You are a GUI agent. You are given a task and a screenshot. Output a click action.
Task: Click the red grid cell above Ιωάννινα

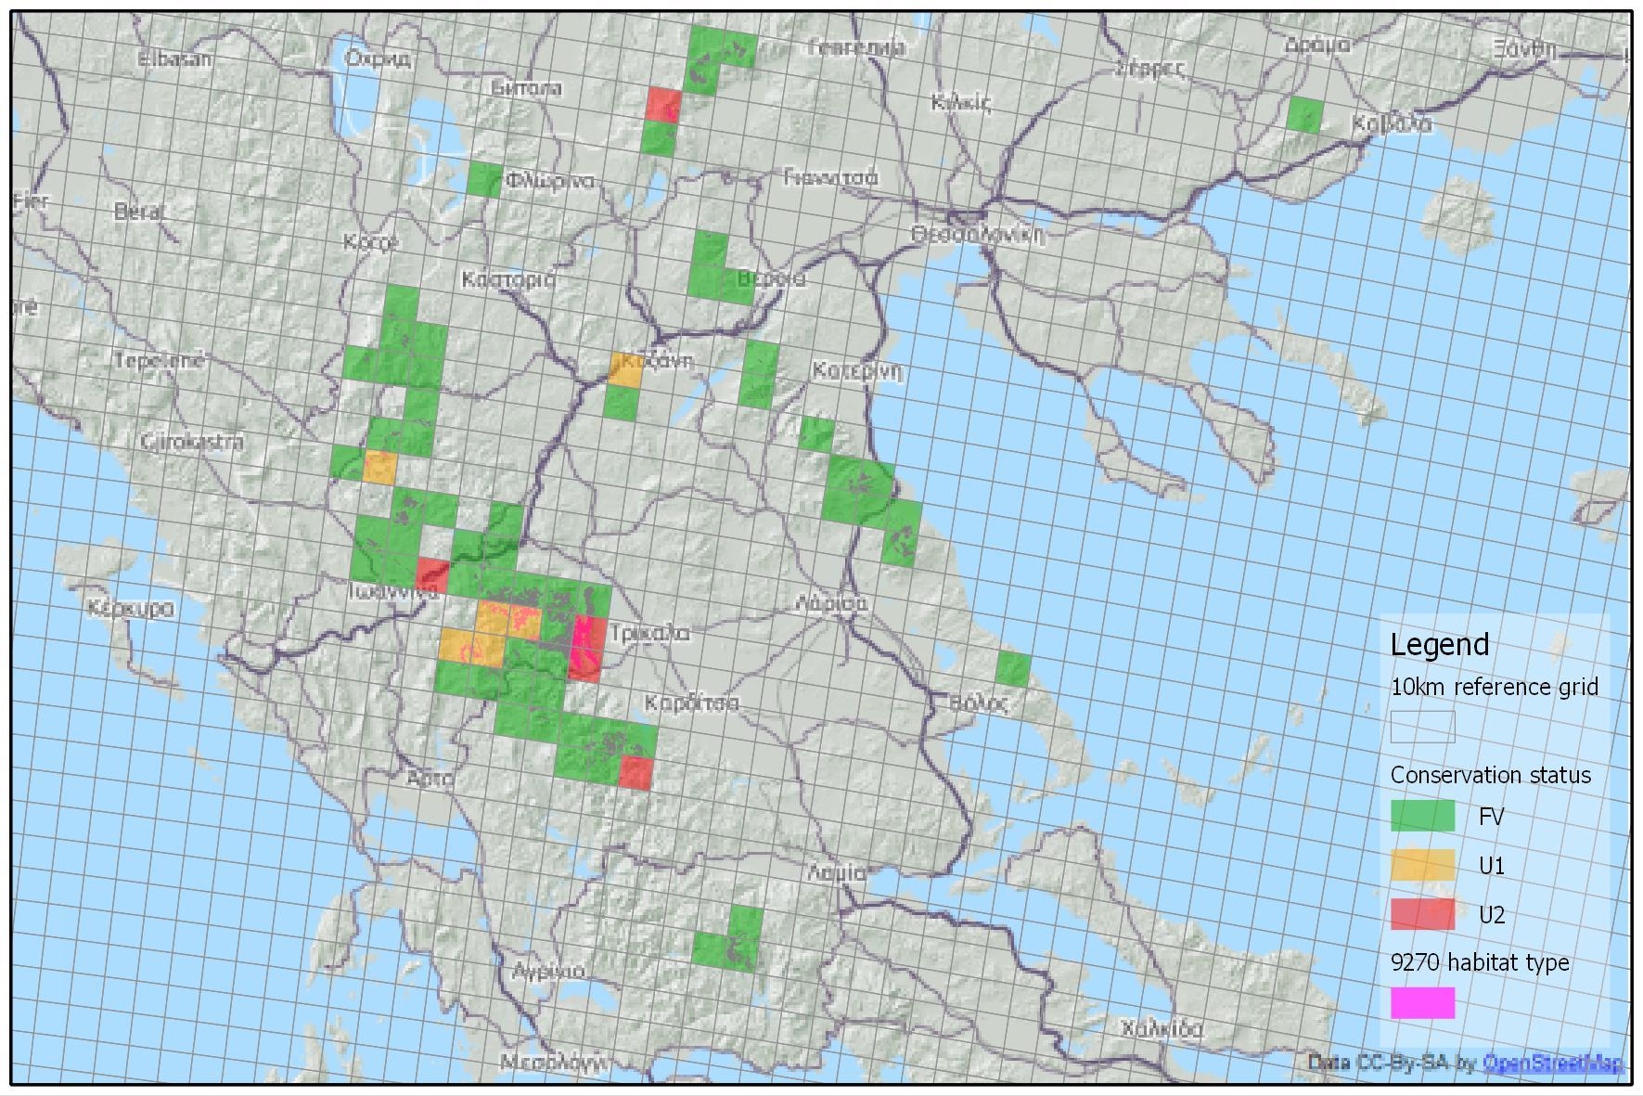432,575
